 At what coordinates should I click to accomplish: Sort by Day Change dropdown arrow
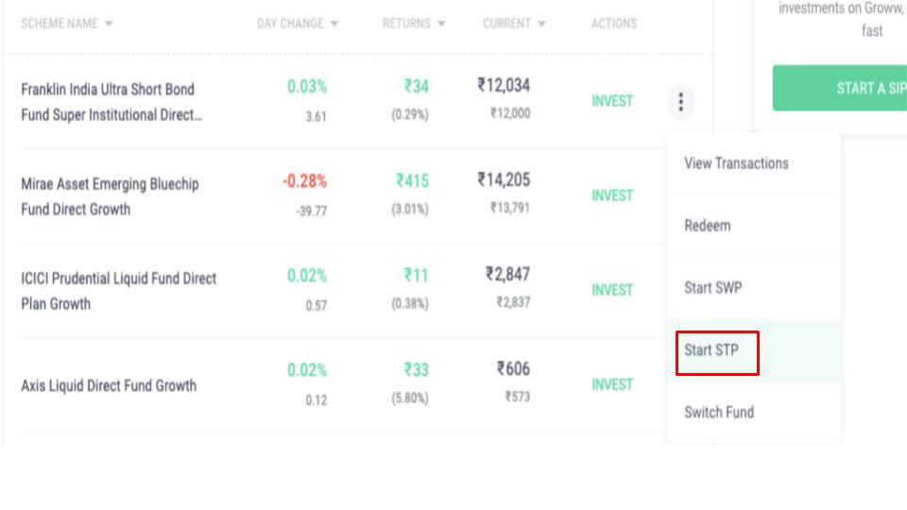(x=334, y=24)
